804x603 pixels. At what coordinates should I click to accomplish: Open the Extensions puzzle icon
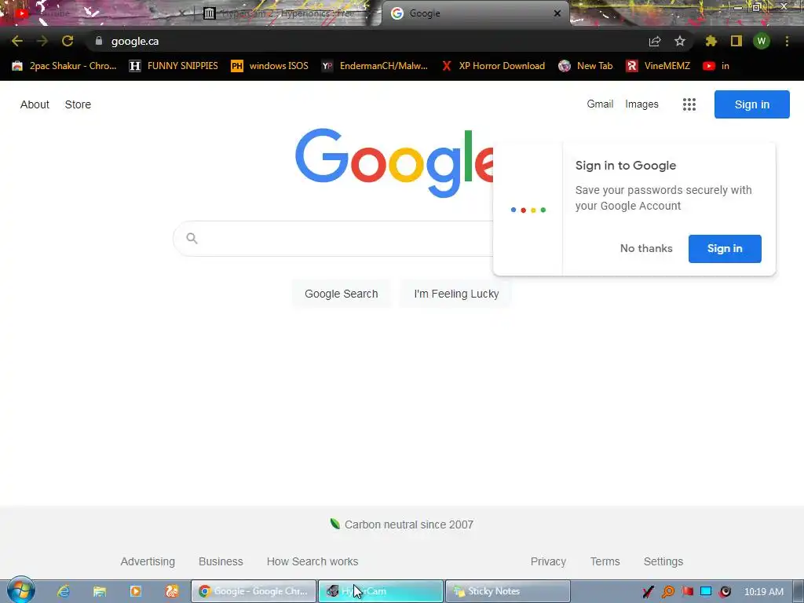(x=711, y=41)
